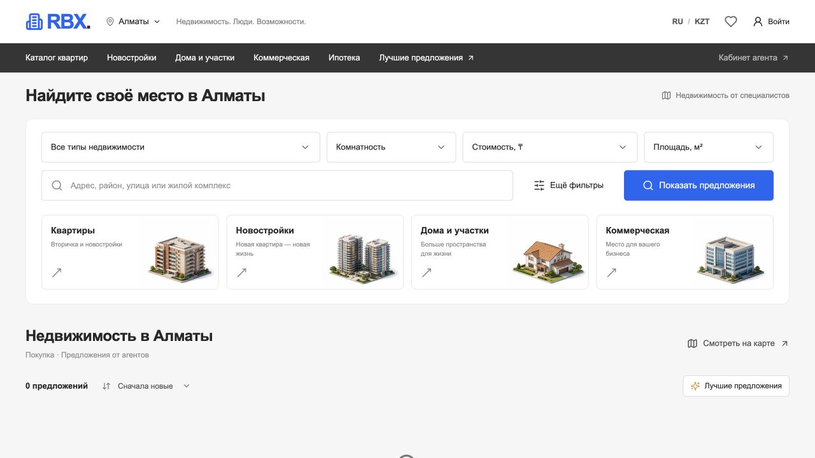The image size is (815, 458).
Task: Click the Квартиры card title
Action: (73, 230)
